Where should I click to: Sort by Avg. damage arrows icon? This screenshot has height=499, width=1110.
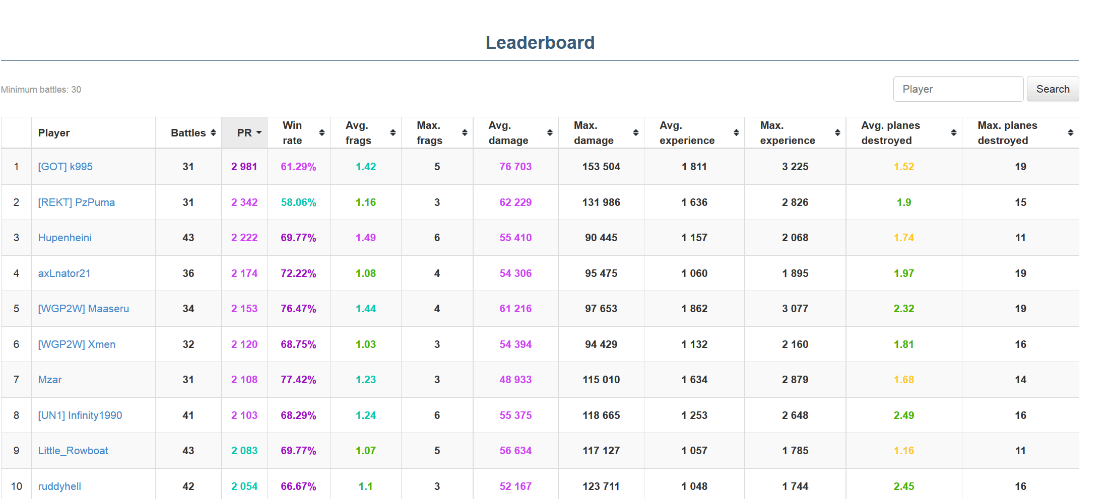pyautogui.click(x=550, y=133)
